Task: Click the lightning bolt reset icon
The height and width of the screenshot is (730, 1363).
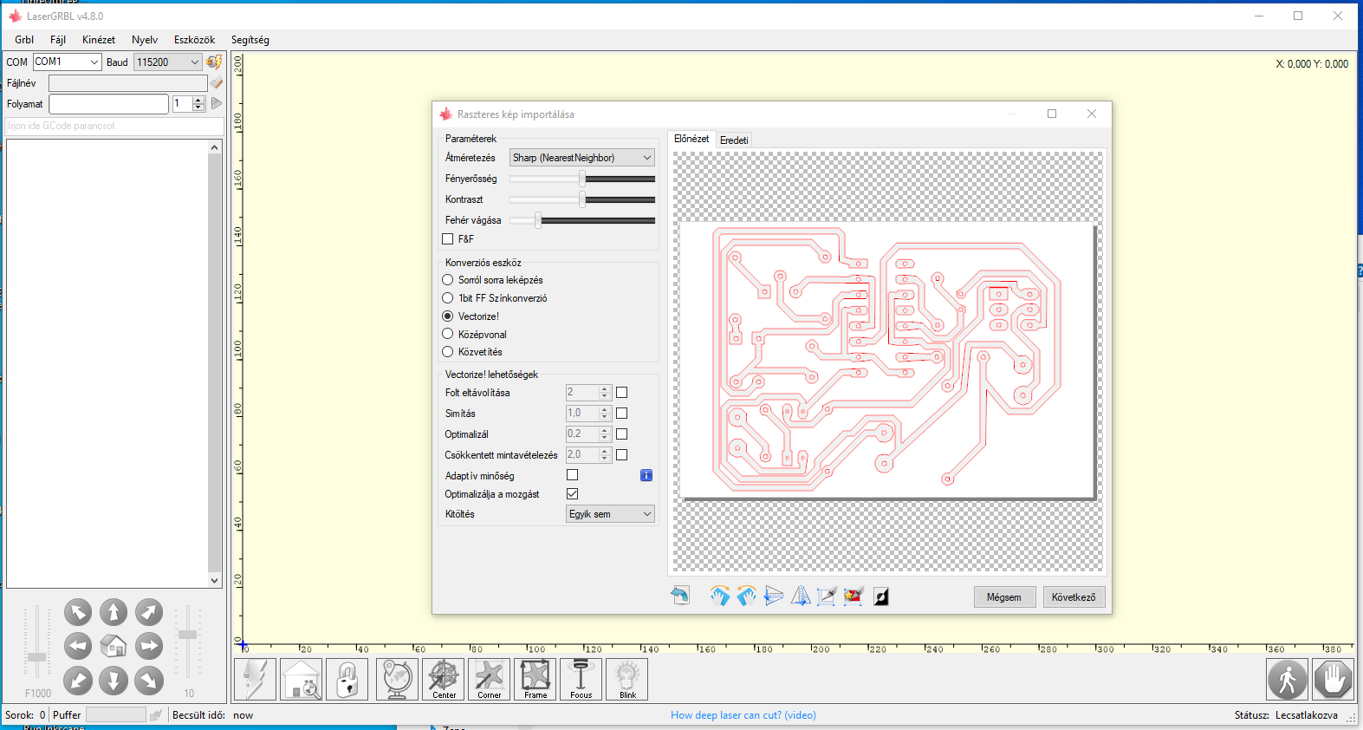Action: (x=256, y=679)
